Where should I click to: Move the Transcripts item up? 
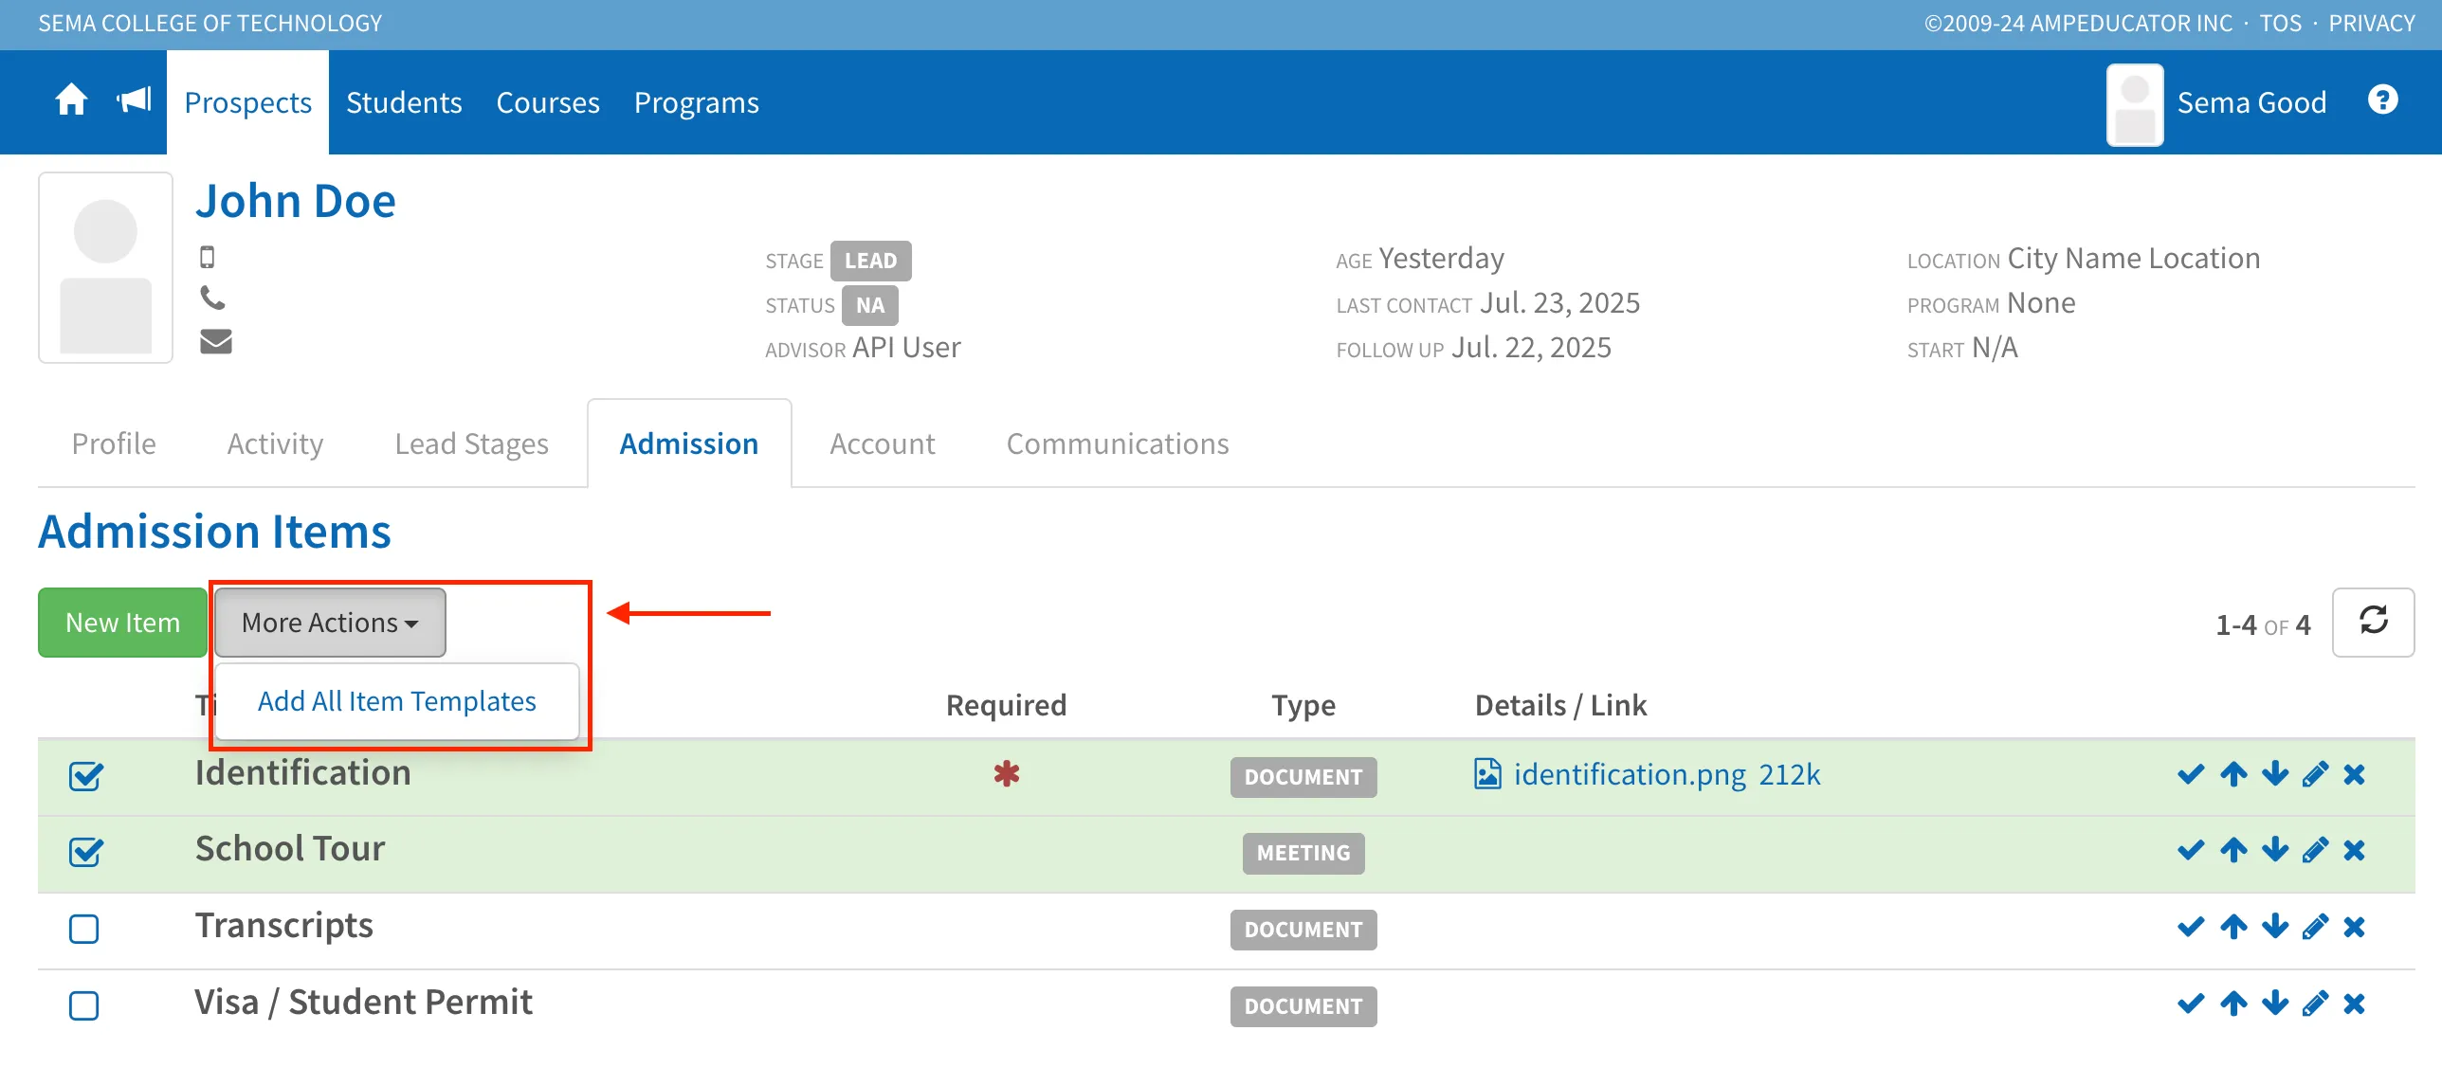[x=2233, y=927]
